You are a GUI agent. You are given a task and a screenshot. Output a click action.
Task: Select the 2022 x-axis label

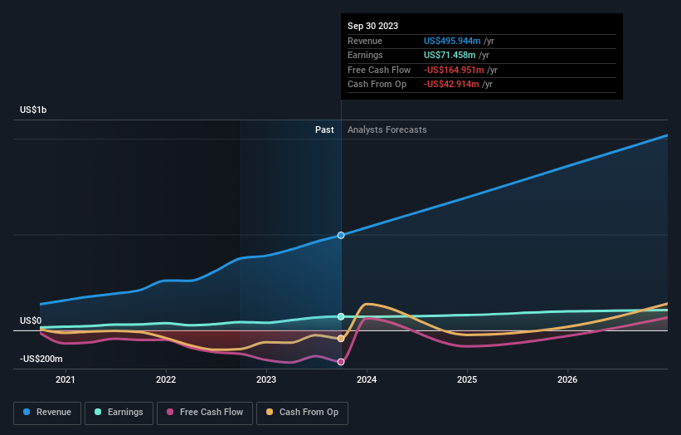(166, 379)
